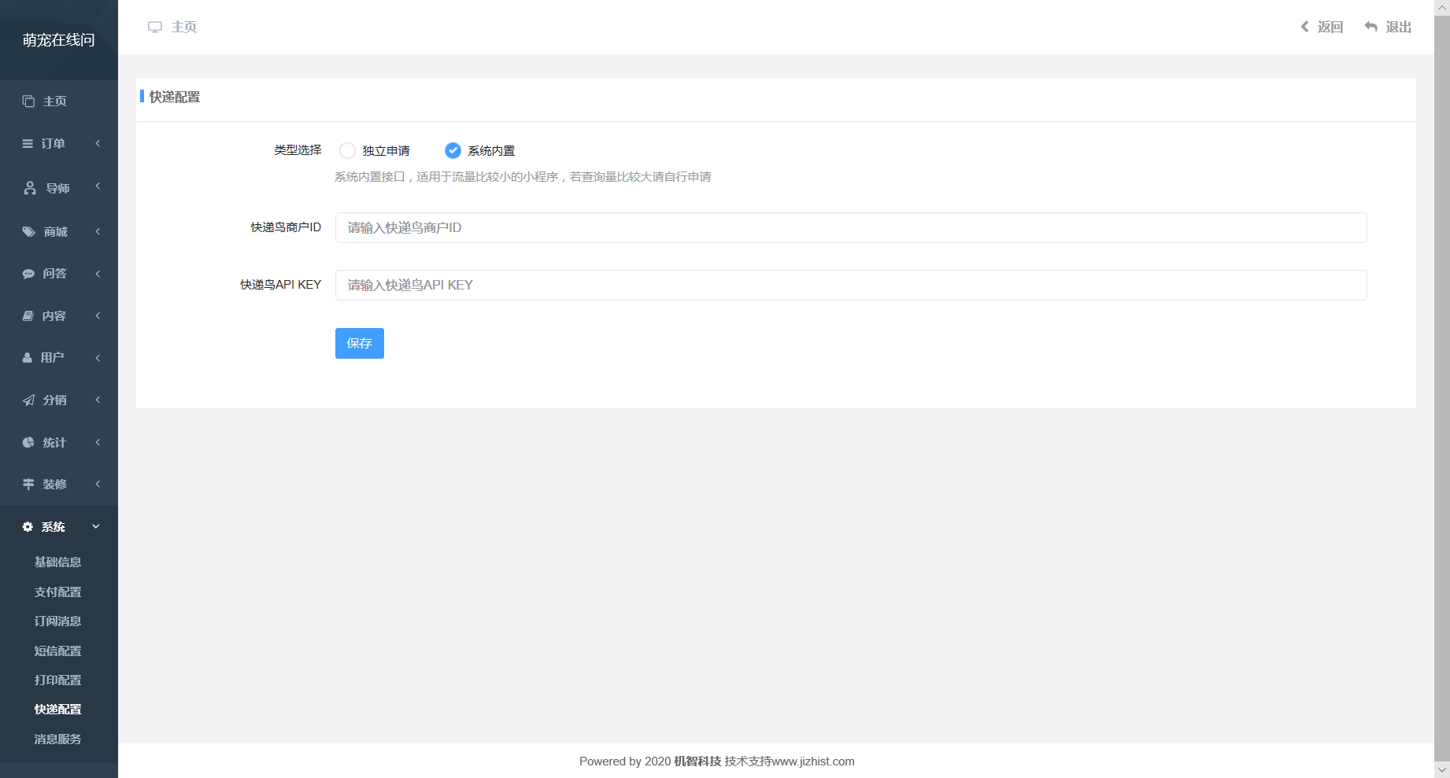Click www.jizhist.com in footer
The width and height of the screenshot is (1450, 778).
point(813,761)
